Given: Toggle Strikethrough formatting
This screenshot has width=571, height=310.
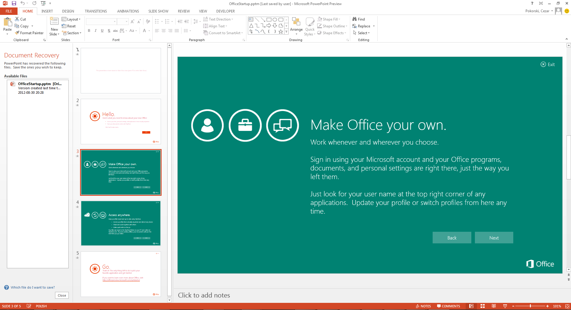Looking at the screenshot, I should click(115, 31).
